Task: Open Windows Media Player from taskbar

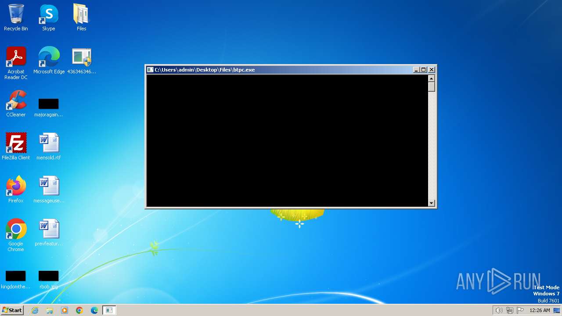Action: pyautogui.click(x=65, y=310)
